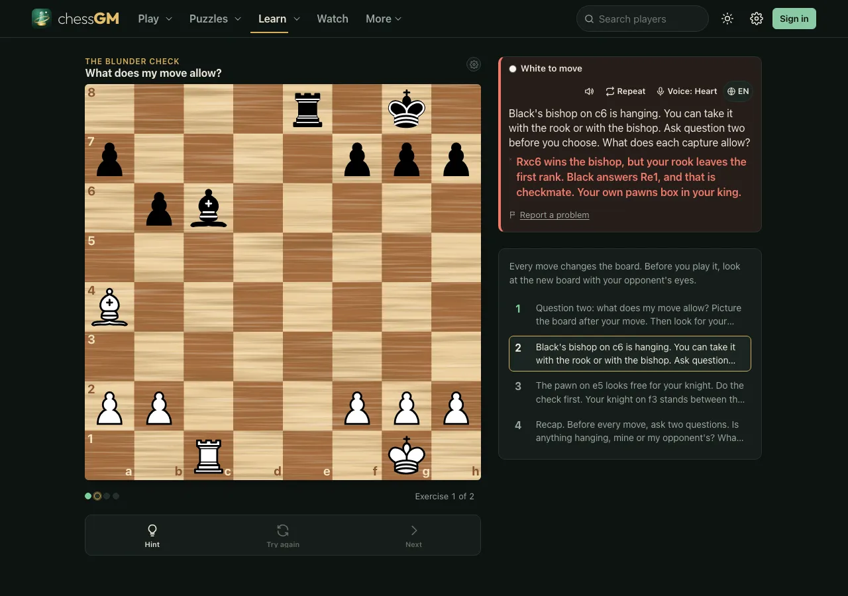Open the board settings gear icon
Viewport: 848px width, 596px height.
[474, 64]
